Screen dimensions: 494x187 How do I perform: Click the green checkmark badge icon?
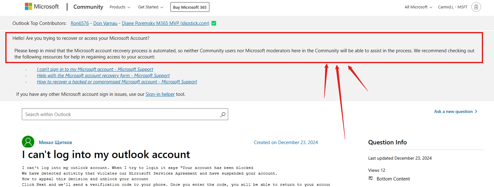[x=214, y=23]
